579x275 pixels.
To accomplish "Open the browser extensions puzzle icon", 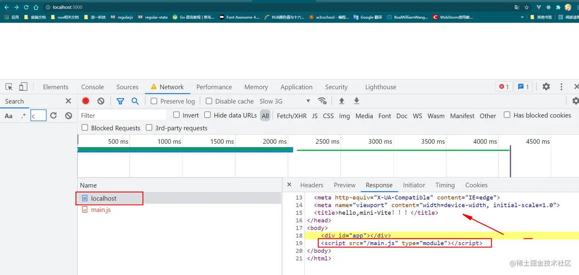I will tap(558, 7).
